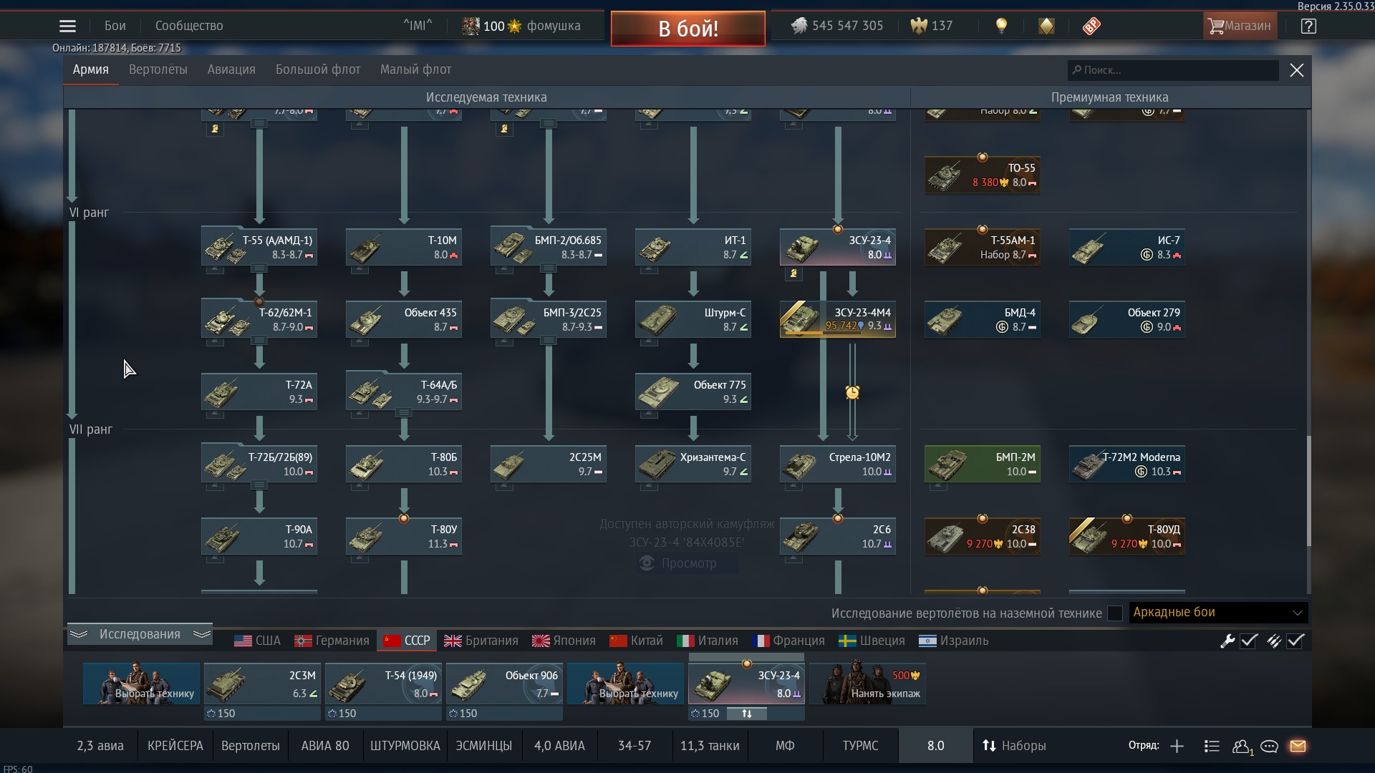Click the Поиск search field
This screenshot has height=773, width=1375.
(1173, 70)
